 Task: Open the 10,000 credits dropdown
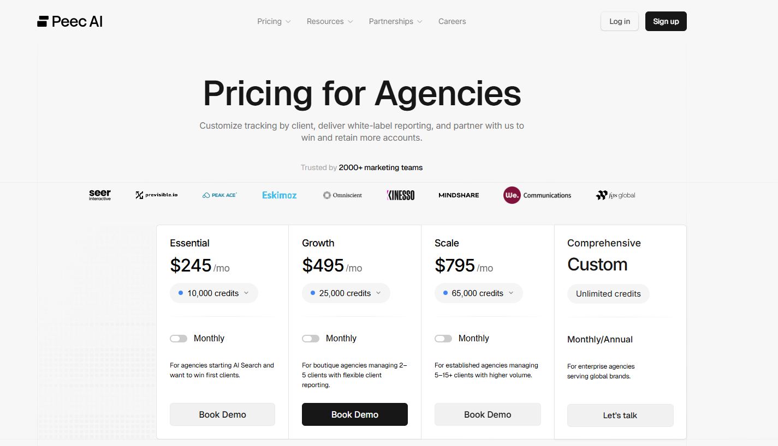pyautogui.click(x=214, y=293)
